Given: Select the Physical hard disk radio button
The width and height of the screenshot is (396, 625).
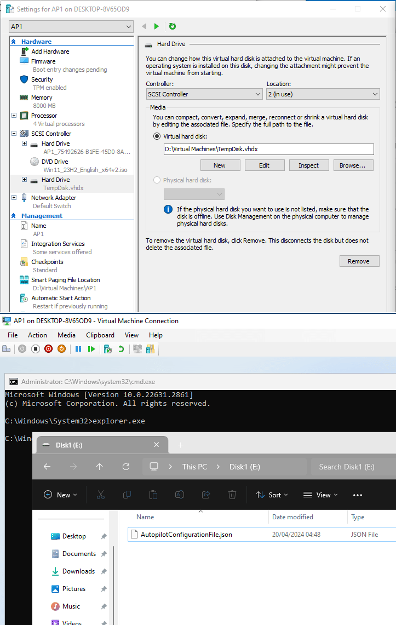Looking at the screenshot, I should [x=157, y=180].
